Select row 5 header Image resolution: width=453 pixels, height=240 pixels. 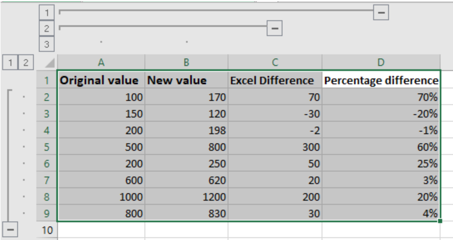coord(47,147)
